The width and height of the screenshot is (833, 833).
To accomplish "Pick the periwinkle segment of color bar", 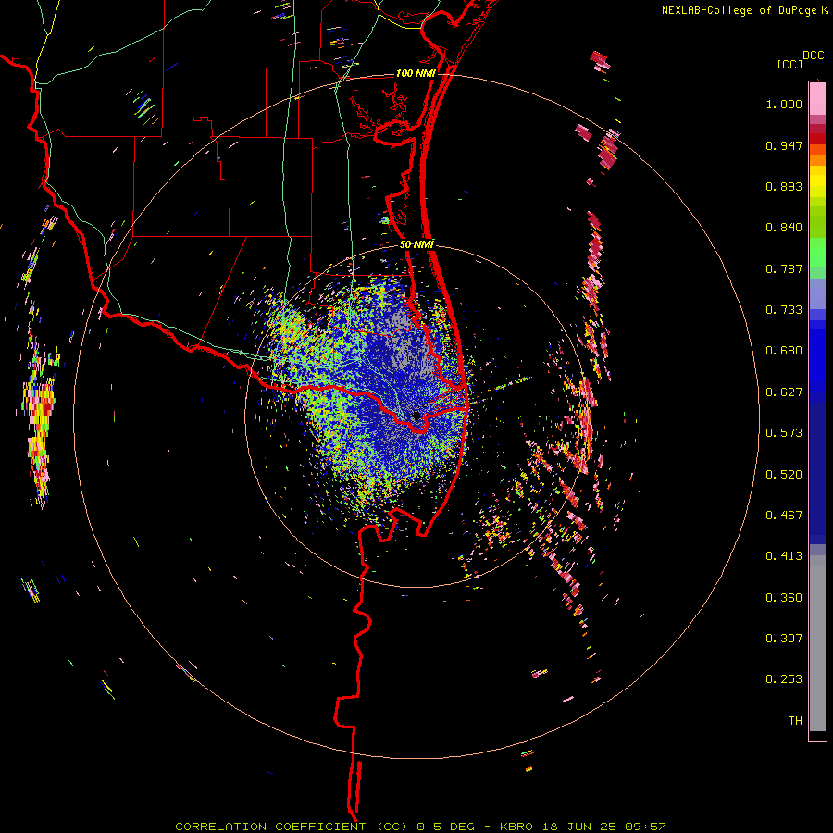I will (817, 293).
